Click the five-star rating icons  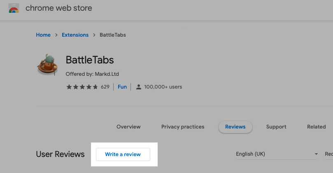tap(82, 87)
